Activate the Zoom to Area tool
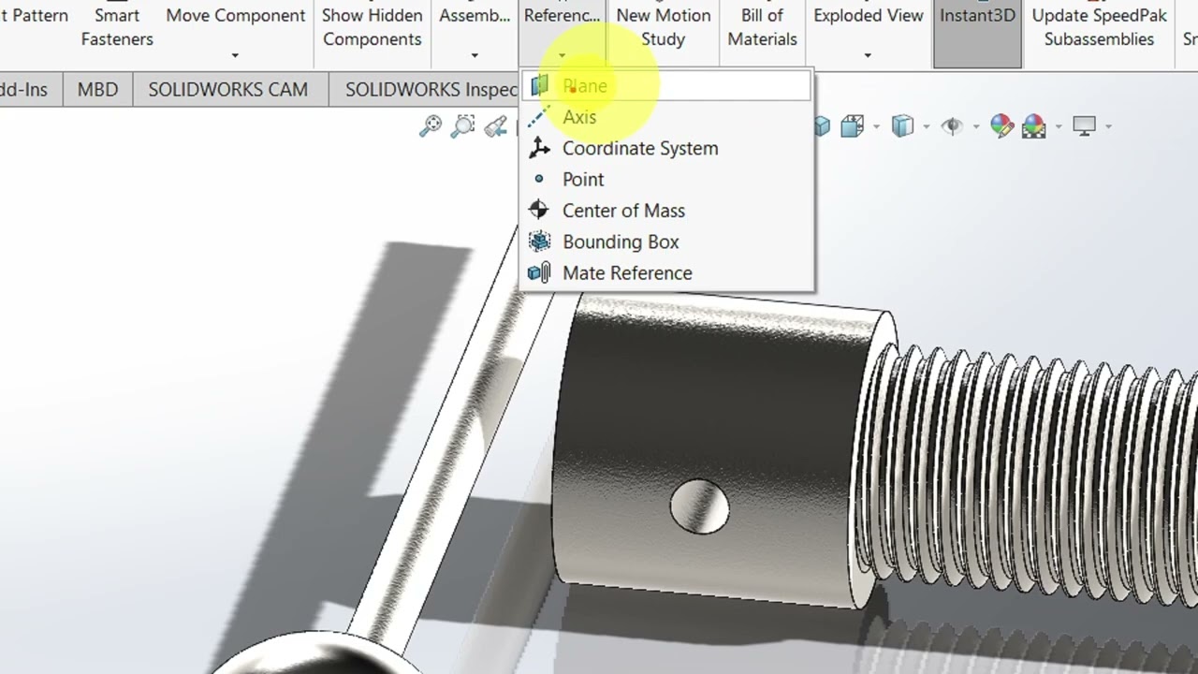Screen dimensions: 1198x674 (x=463, y=126)
